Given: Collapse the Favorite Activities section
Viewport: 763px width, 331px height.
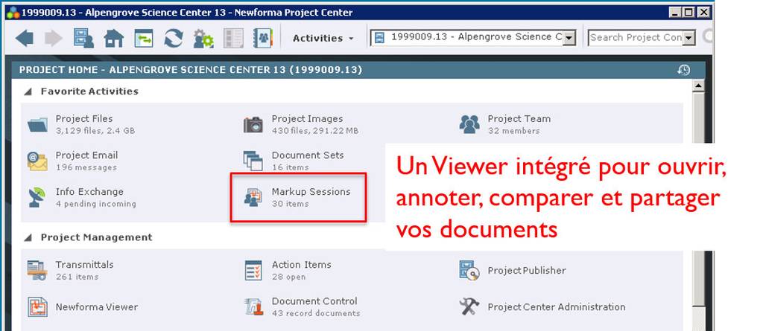Looking at the screenshot, I should [28, 91].
